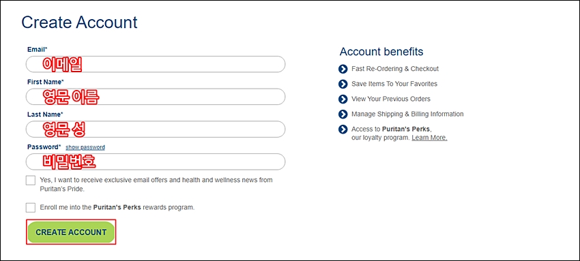Click the Create Account green button
Viewport: 580px width, 261px height.
[x=71, y=232]
